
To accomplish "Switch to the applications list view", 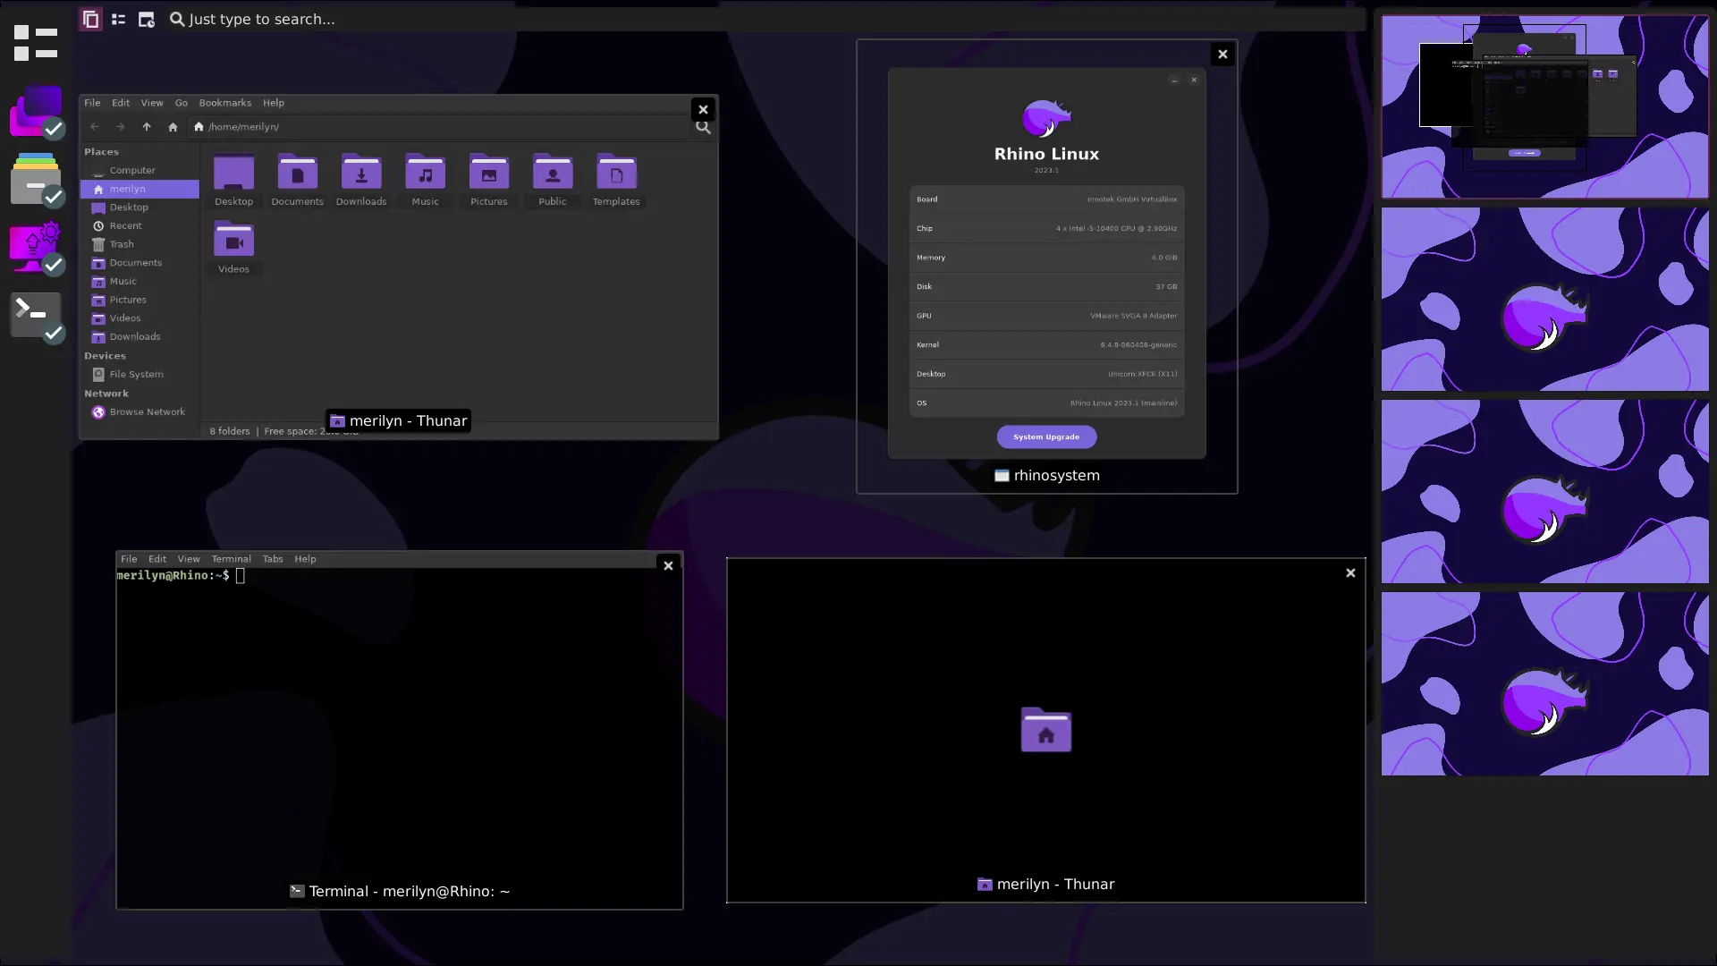I will click(x=118, y=19).
